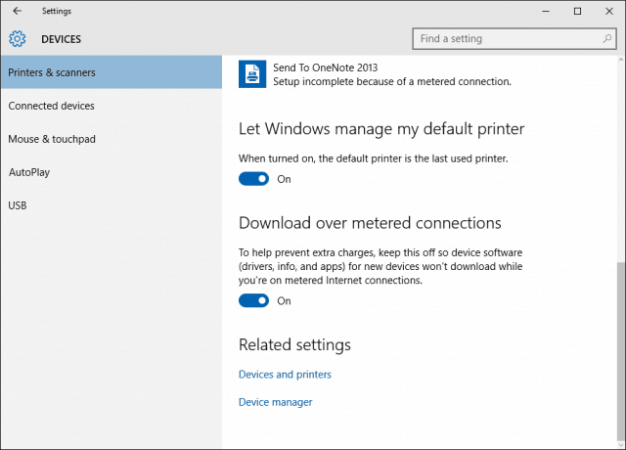Image resolution: width=626 pixels, height=450 pixels.
Task: Open the Printers & scanners section
Action: coord(112,72)
